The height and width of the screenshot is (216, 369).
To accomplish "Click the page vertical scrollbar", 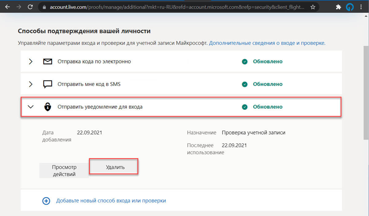I will [366, 92].
